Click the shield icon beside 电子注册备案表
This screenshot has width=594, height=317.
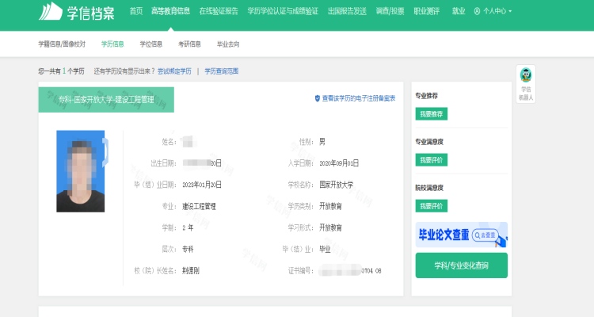tap(318, 99)
